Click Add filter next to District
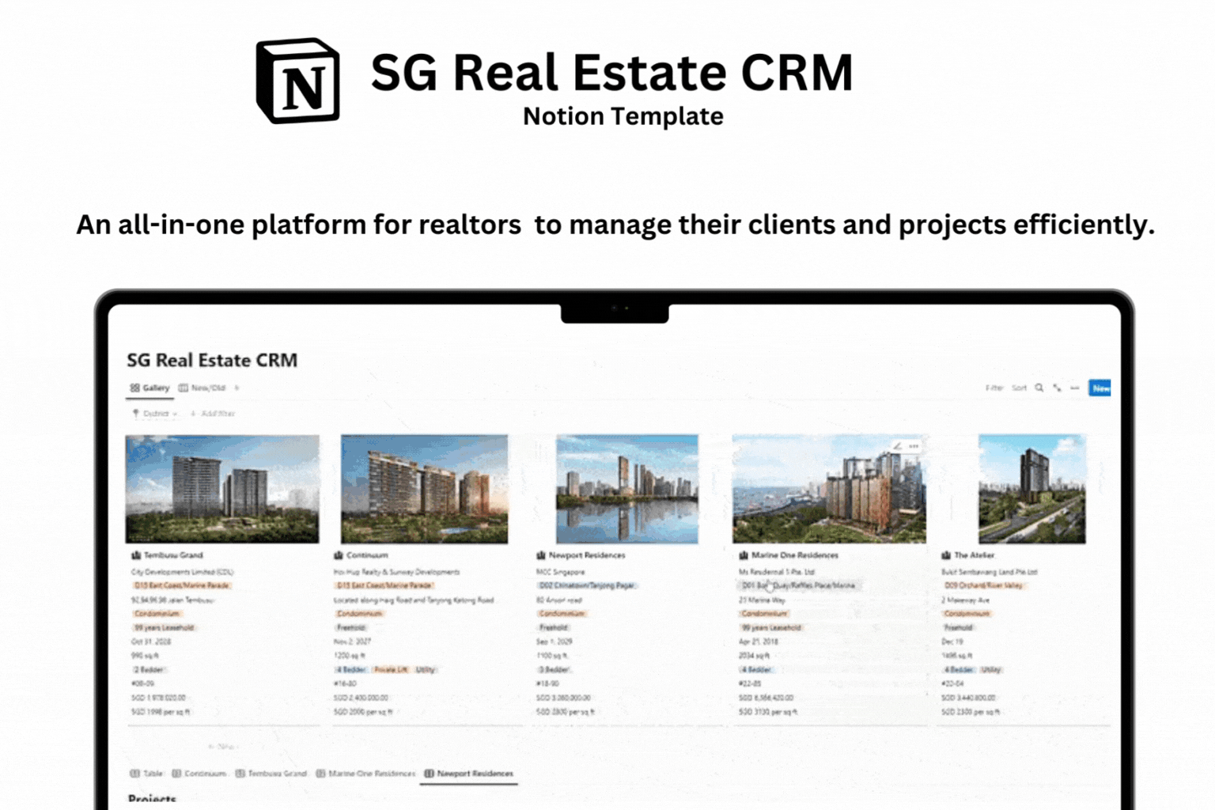The image size is (1215, 810). click(213, 413)
